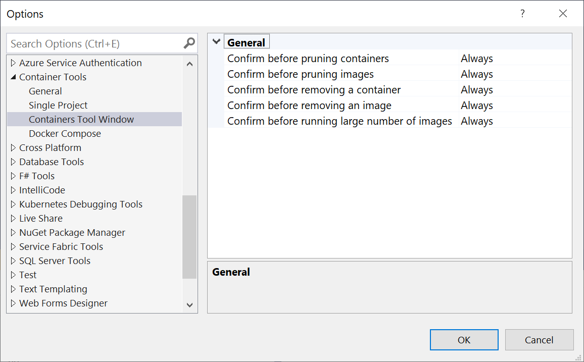The height and width of the screenshot is (362, 584).
Task: Select General under Container Tools
Action: click(45, 91)
